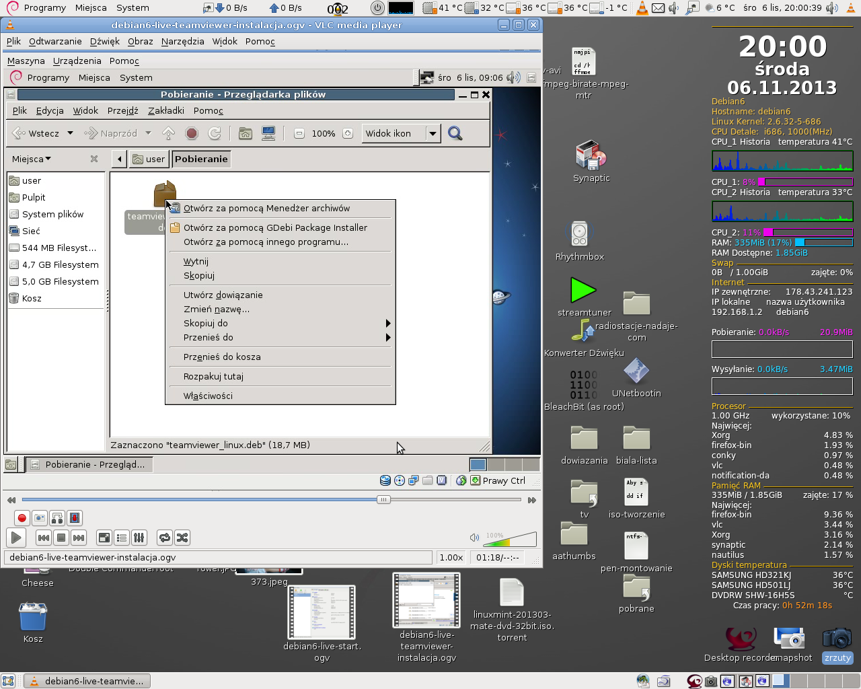The width and height of the screenshot is (861, 689).
Task: Choose 'Właściwości' in context menu
Action: pyautogui.click(x=280, y=396)
